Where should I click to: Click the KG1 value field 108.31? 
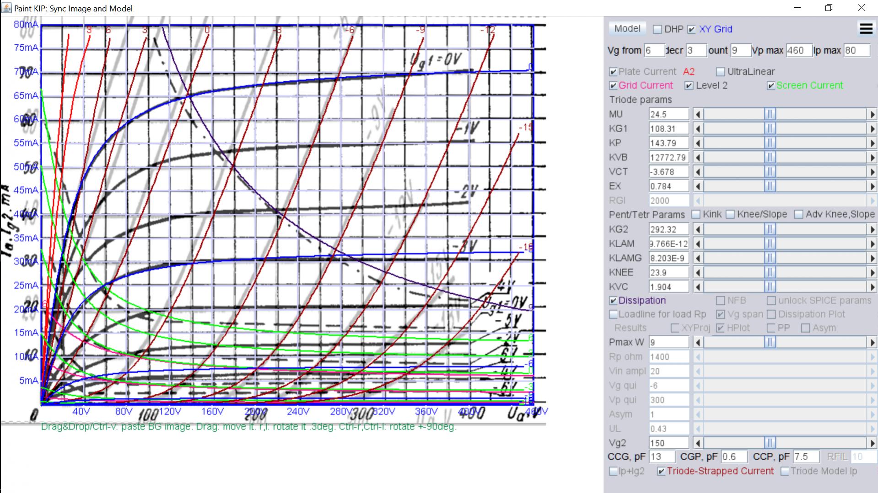669,129
